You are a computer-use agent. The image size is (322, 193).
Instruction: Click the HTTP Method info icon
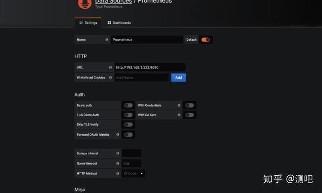tap(118, 173)
